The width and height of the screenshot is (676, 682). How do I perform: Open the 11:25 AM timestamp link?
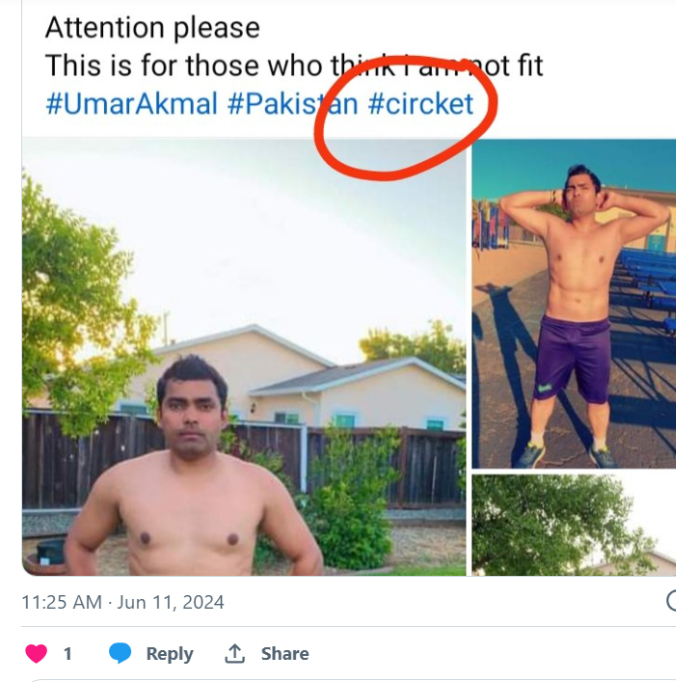61,602
